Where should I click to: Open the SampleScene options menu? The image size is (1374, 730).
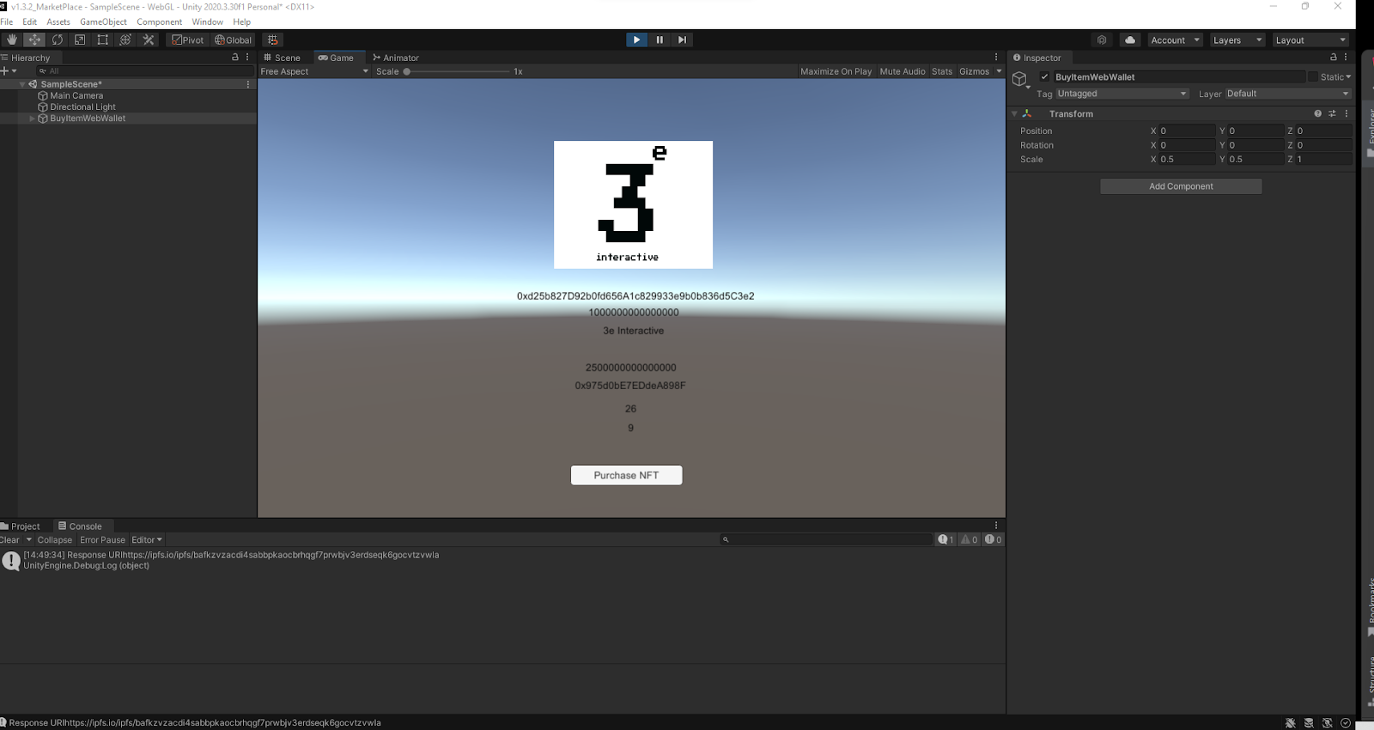(248, 84)
